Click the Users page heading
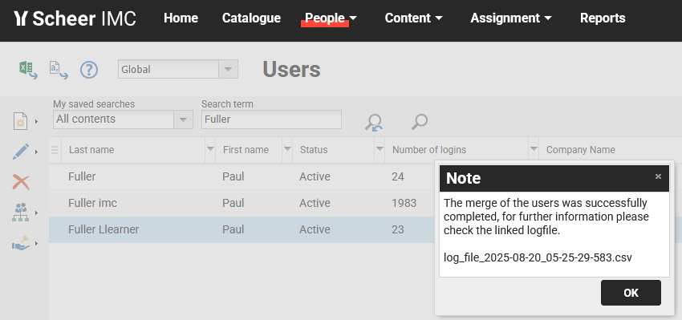The height and width of the screenshot is (320, 682). coord(291,70)
